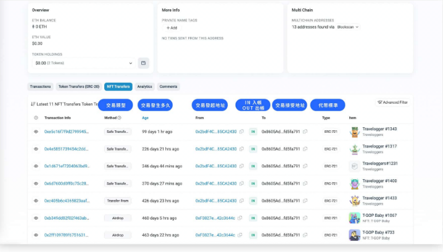Open the Advanced Filter
The image size is (443, 252).
[392, 103]
